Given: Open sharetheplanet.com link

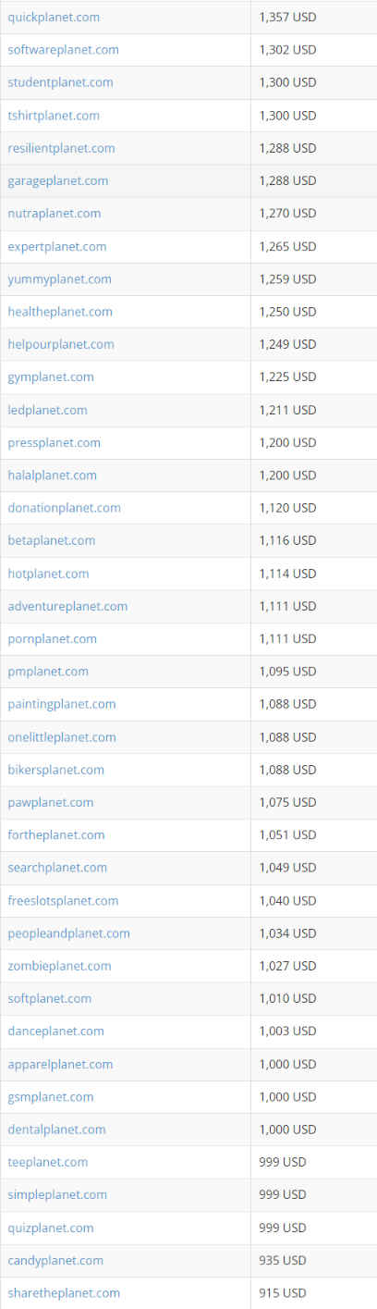Looking at the screenshot, I should (64, 1293).
